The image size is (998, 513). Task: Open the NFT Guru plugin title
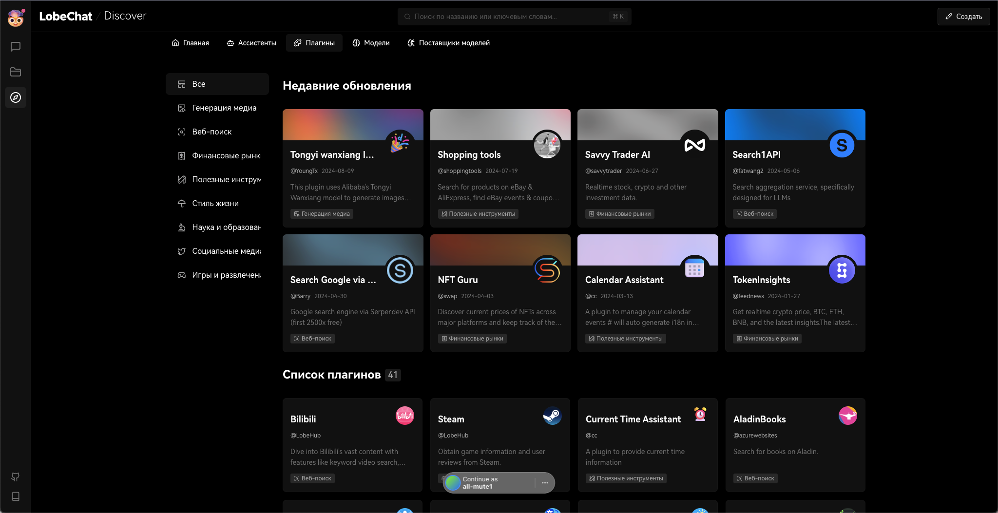click(x=458, y=280)
